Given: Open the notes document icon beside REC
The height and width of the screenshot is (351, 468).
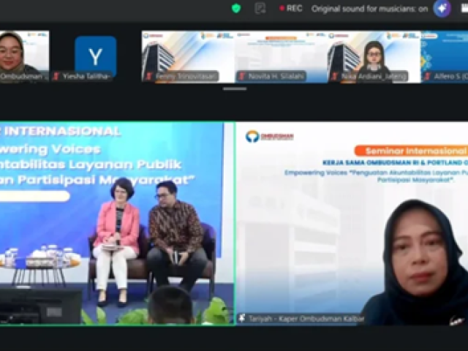Looking at the screenshot, I should point(260,8).
